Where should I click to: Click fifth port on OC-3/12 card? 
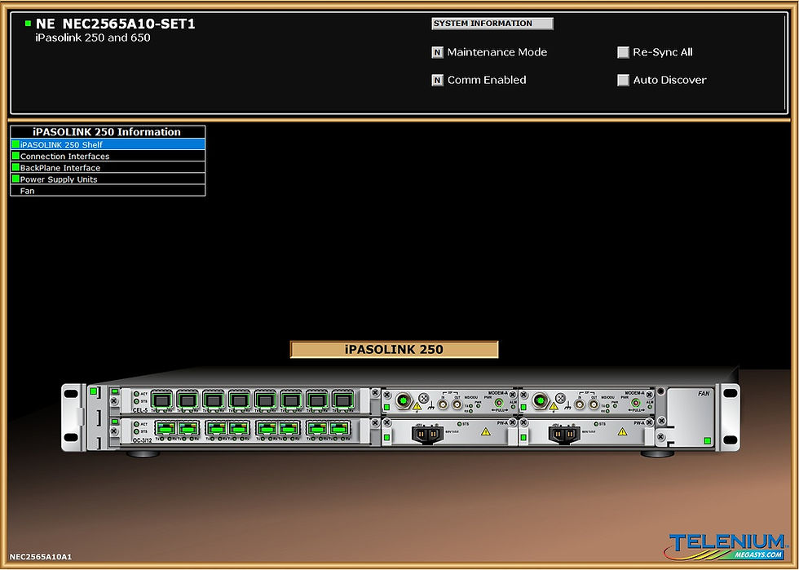[267, 427]
